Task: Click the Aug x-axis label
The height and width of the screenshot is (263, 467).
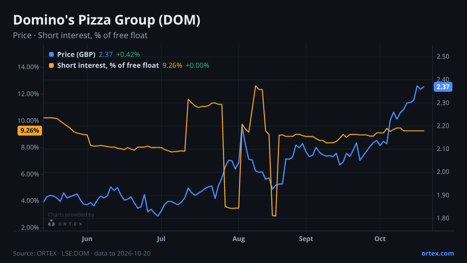Action: pos(239,238)
